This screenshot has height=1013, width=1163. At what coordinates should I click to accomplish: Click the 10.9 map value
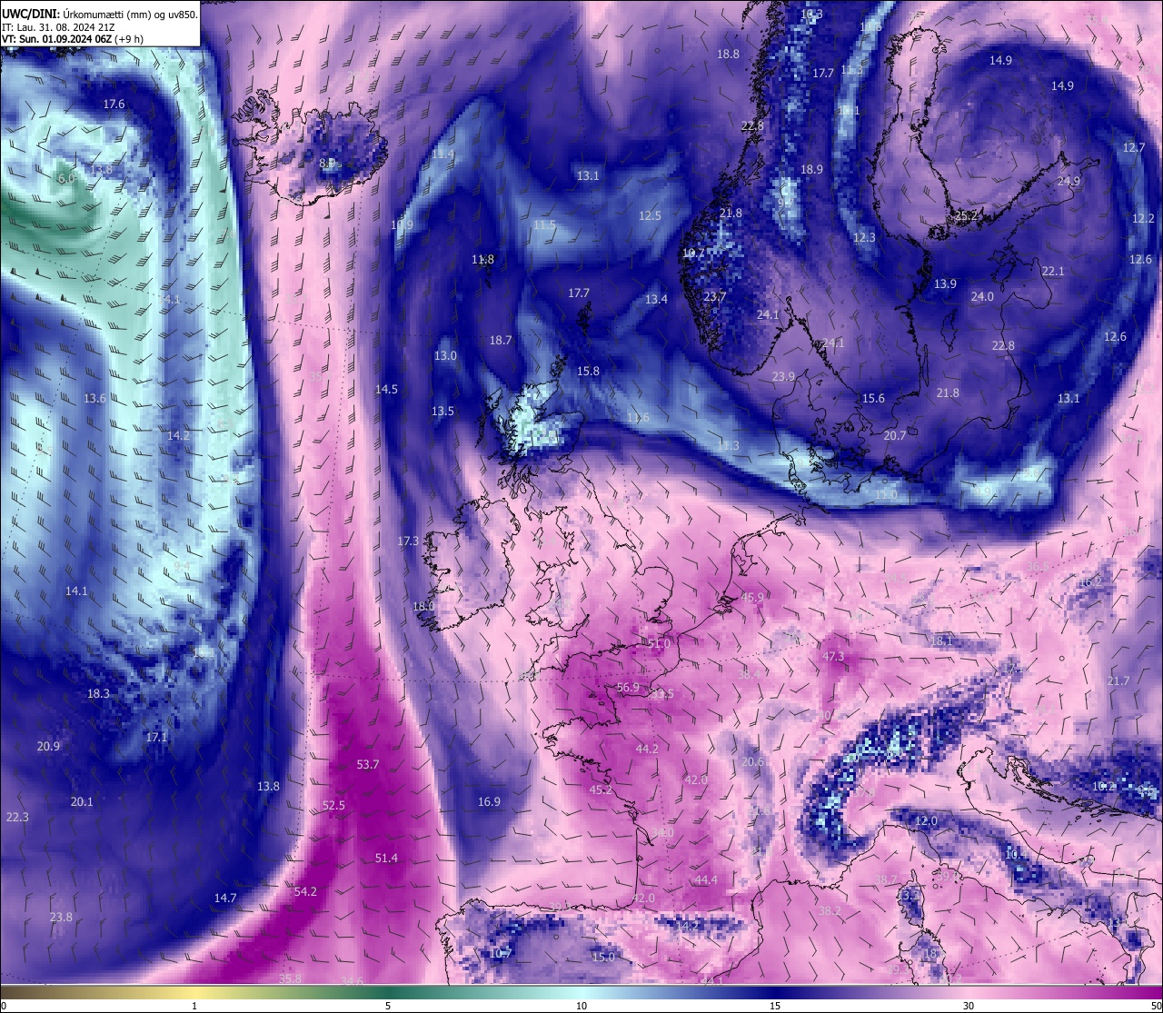402,225
